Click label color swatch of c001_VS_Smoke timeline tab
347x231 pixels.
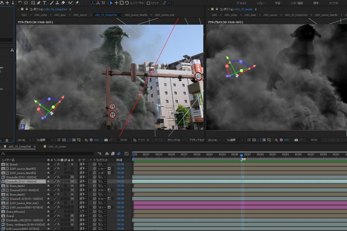pos(45,147)
